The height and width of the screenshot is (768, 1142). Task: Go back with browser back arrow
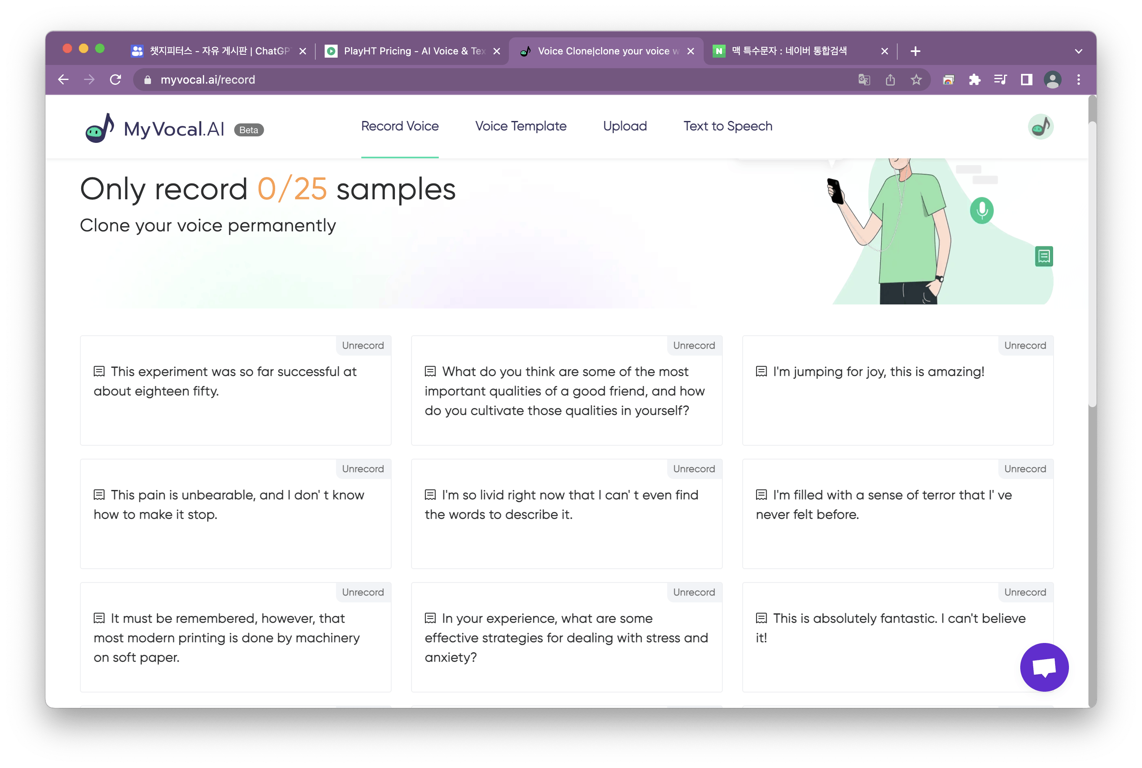coord(63,79)
